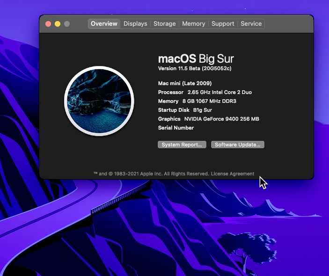
Task: Click the Software Update… button
Action: coord(238,145)
